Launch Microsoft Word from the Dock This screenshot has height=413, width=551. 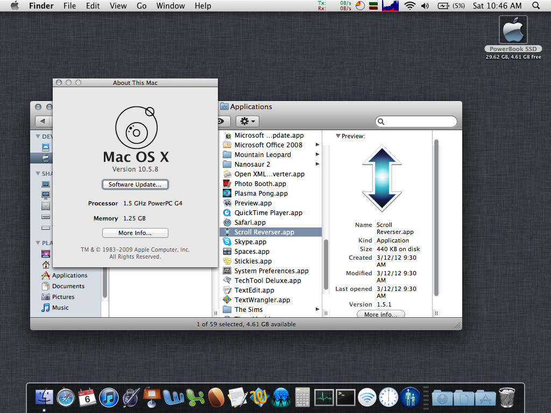coord(173,397)
